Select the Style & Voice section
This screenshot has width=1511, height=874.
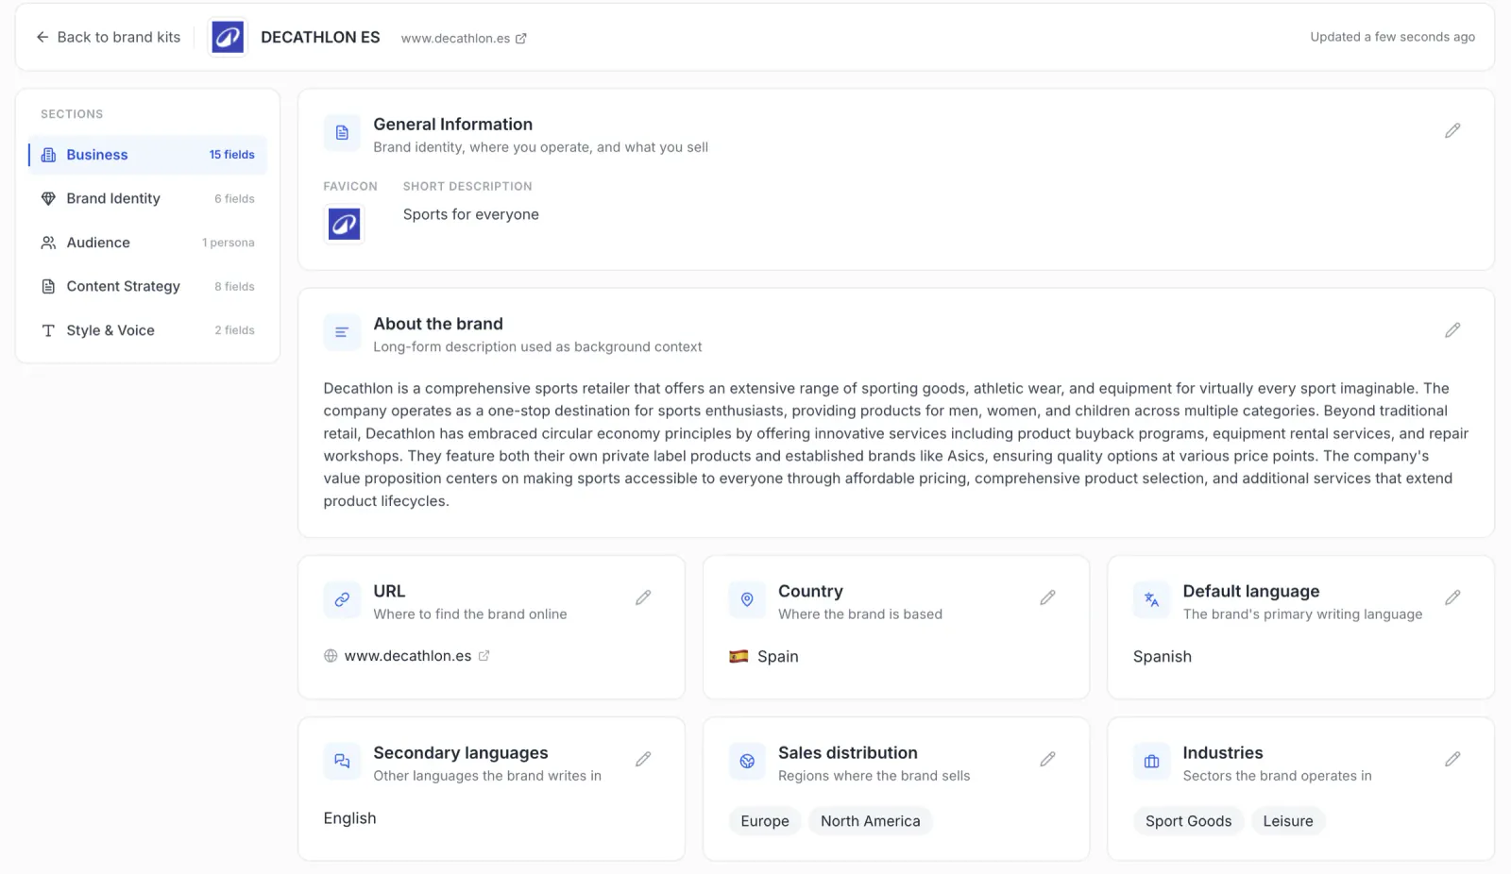pos(147,330)
